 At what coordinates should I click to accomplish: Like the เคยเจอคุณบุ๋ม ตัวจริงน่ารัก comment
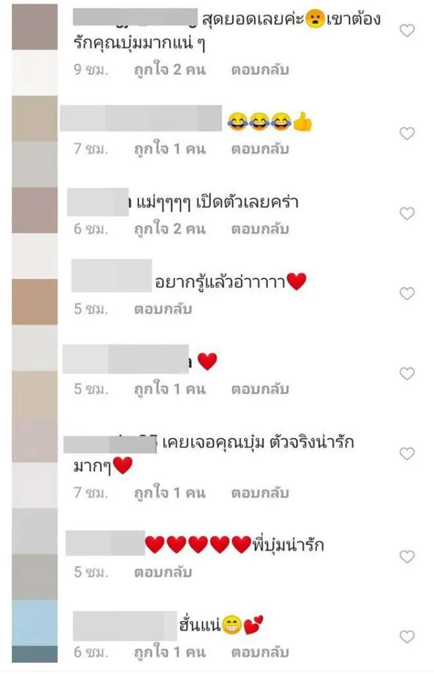tap(406, 453)
